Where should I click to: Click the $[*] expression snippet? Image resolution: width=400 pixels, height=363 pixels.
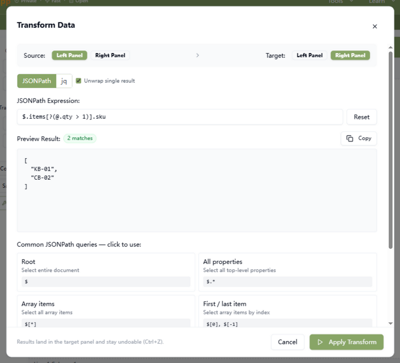pos(106,323)
